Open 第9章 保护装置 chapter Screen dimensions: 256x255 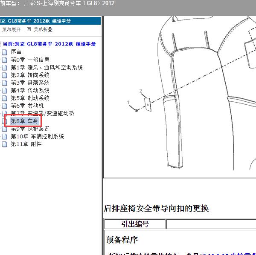coord(30,129)
